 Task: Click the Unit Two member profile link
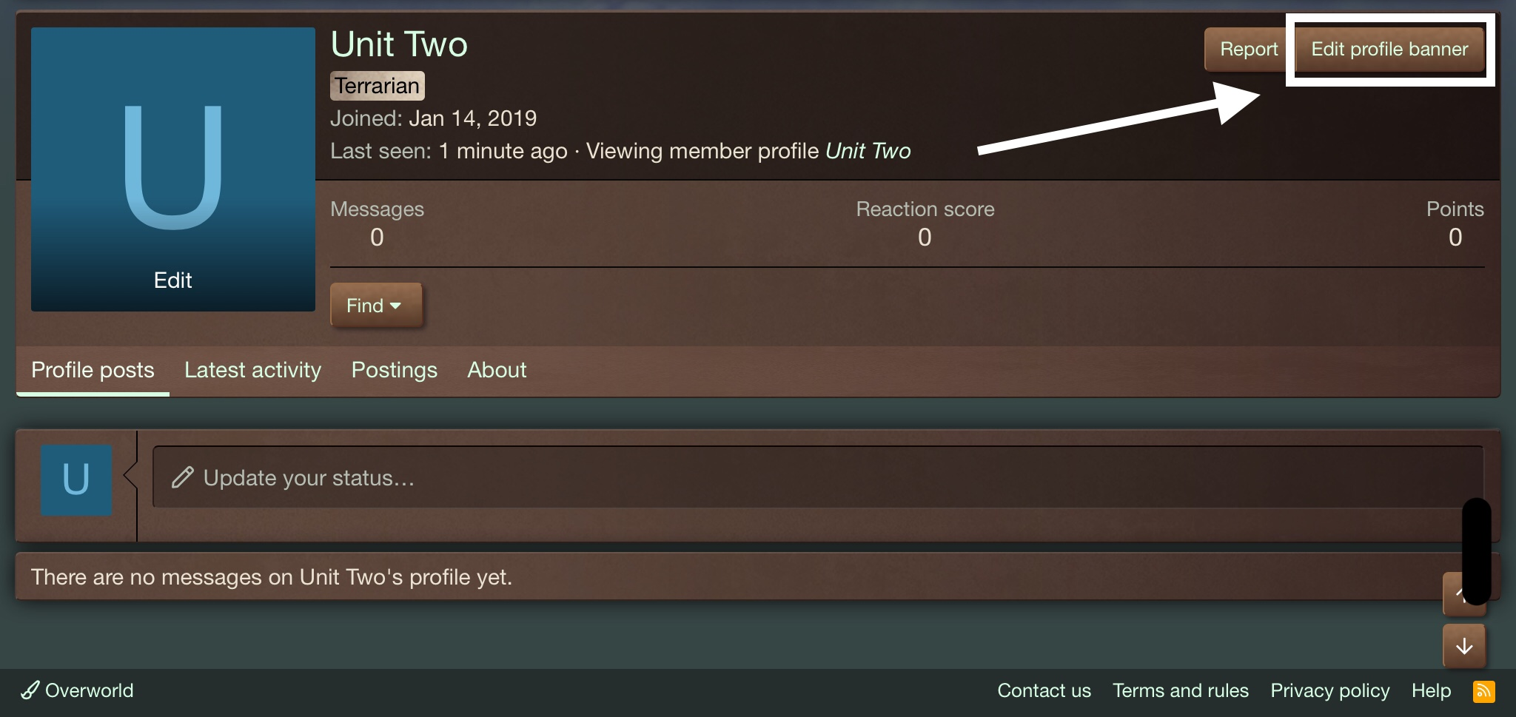(x=868, y=151)
